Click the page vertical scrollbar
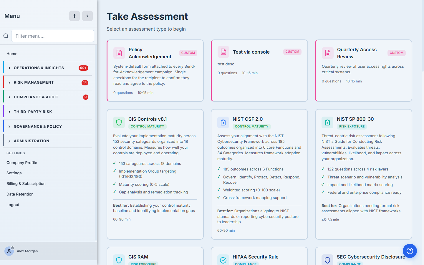This screenshot has width=424, height=265. [x=423, y=35]
